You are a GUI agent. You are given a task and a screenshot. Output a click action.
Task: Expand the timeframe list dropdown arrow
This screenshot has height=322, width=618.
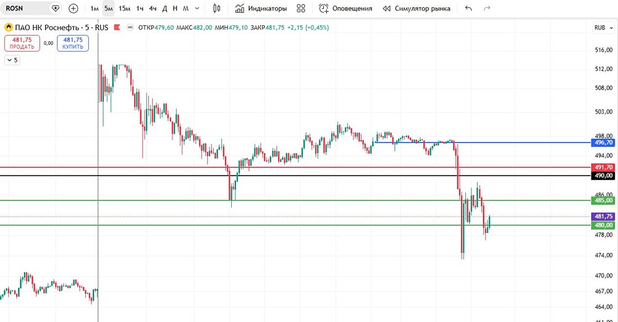[x=198, y=8]
